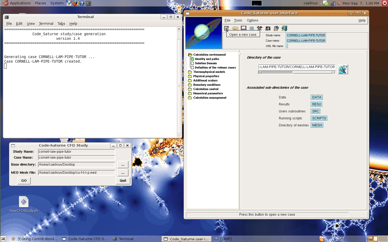388x242 pixels.
Task: Click the floppy disk save icon
Action: pos(244,28)
